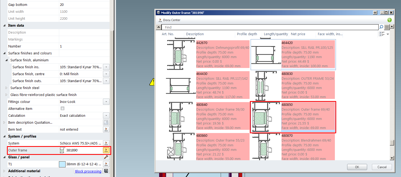Follow the Block processing link

click(88, 171)
